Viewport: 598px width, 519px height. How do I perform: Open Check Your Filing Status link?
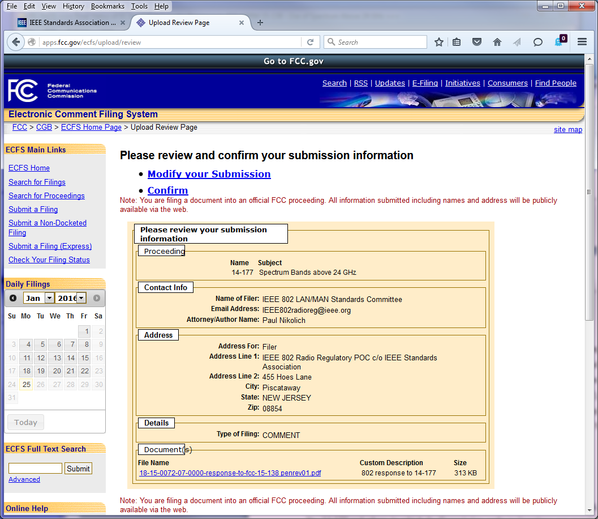(49, 259)
